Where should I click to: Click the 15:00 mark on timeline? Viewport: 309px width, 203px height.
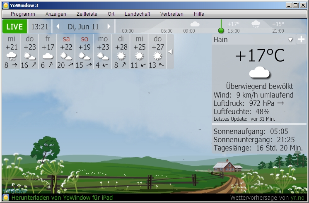(x=234, y=31)
